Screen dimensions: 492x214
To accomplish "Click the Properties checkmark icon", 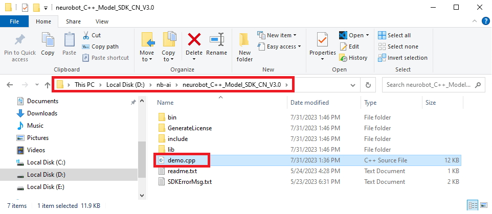I will 323,40.
